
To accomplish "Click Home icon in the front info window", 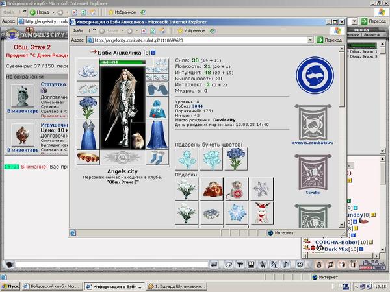I will click(x=162, y=30).
